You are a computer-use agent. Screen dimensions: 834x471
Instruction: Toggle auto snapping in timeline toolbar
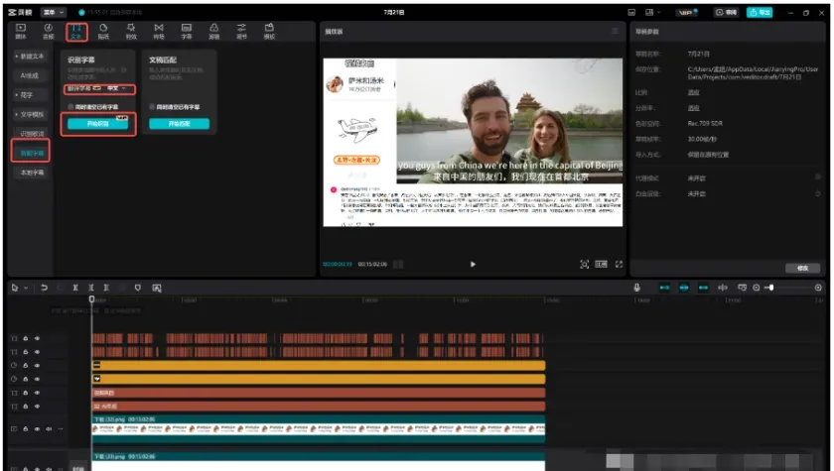click(x=684, y=288)
